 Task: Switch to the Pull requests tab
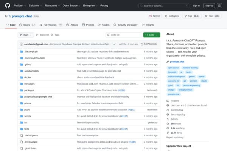click(51, 25)
